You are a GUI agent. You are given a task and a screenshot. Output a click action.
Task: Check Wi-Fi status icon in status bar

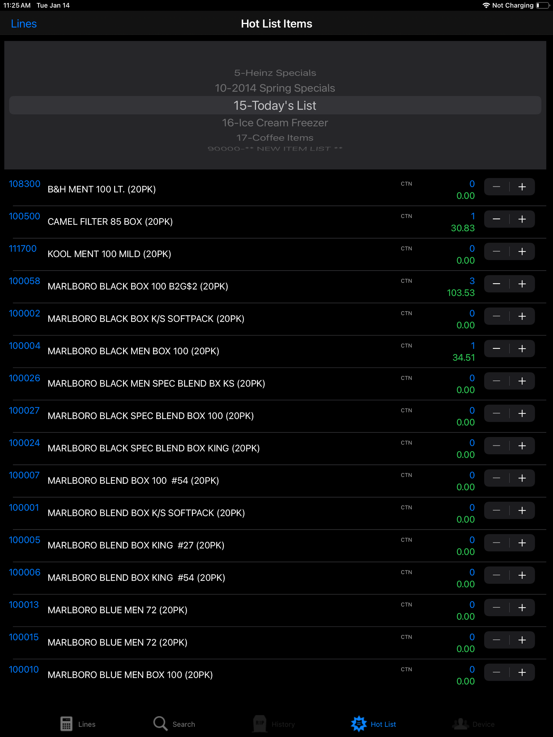486,5
